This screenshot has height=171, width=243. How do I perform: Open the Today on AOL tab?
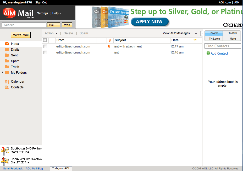coord(61,168)
